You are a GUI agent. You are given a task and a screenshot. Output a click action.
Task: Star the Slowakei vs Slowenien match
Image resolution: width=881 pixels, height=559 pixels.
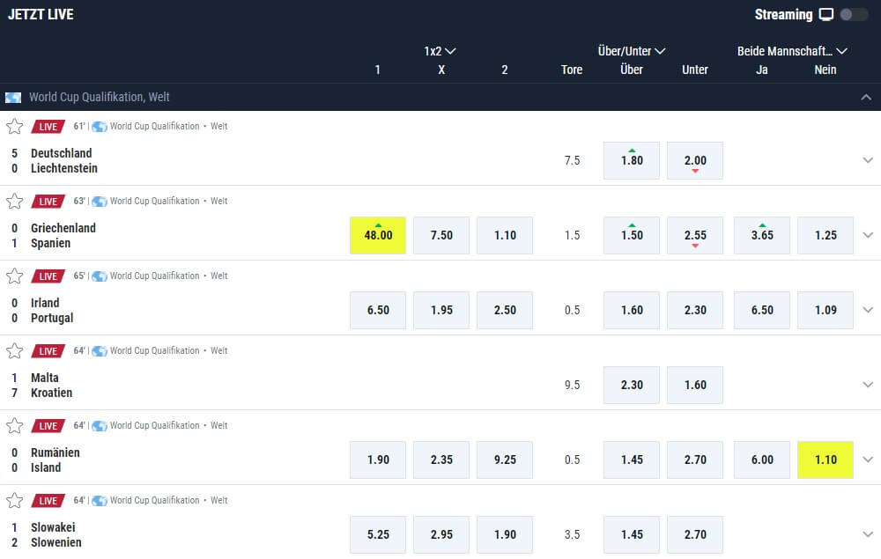click(x=14, y=501)
